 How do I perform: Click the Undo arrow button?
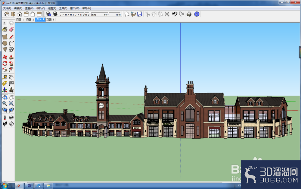coord(175,14)
